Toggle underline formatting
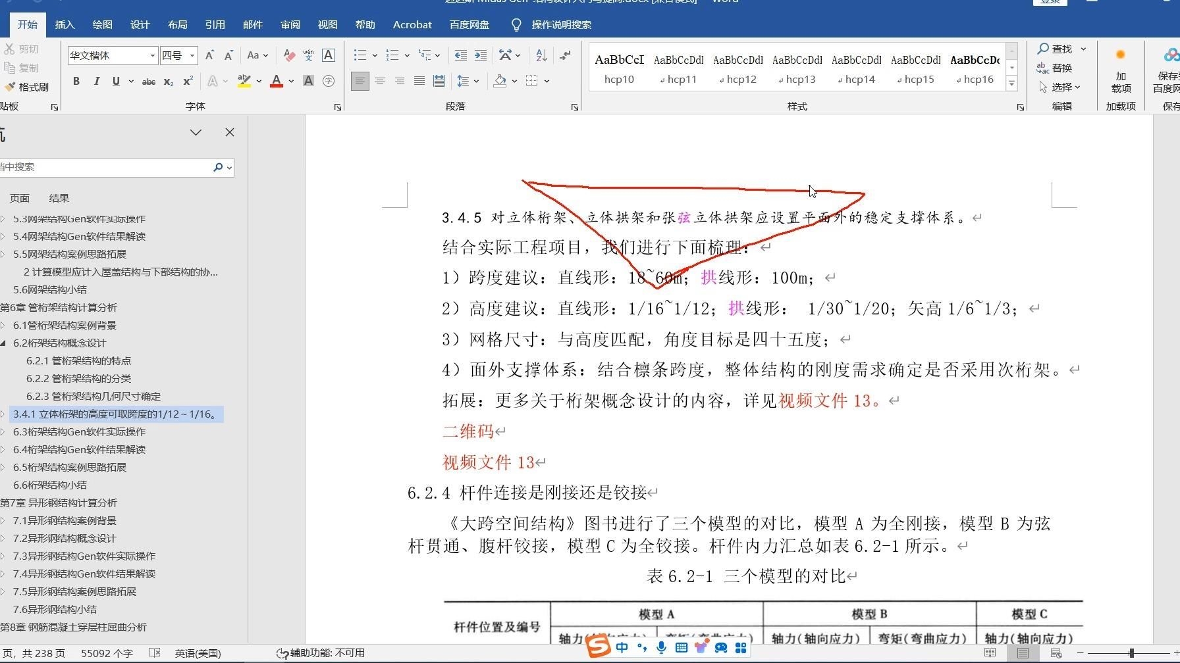Screen dimensions: 1180x663 (115, 82)
